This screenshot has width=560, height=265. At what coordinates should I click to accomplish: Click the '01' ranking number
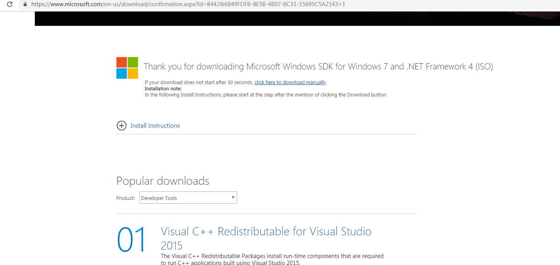(x=132, y=240)
